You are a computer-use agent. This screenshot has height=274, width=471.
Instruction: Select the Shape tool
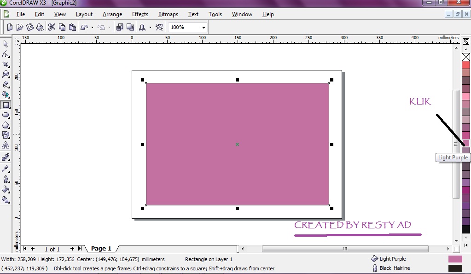6,53
